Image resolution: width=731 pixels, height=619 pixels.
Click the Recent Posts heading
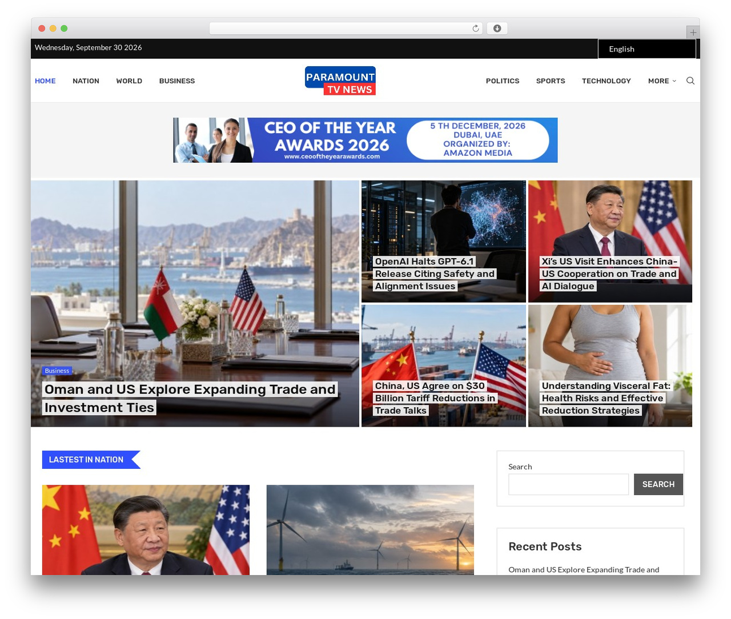pos(545,546)
